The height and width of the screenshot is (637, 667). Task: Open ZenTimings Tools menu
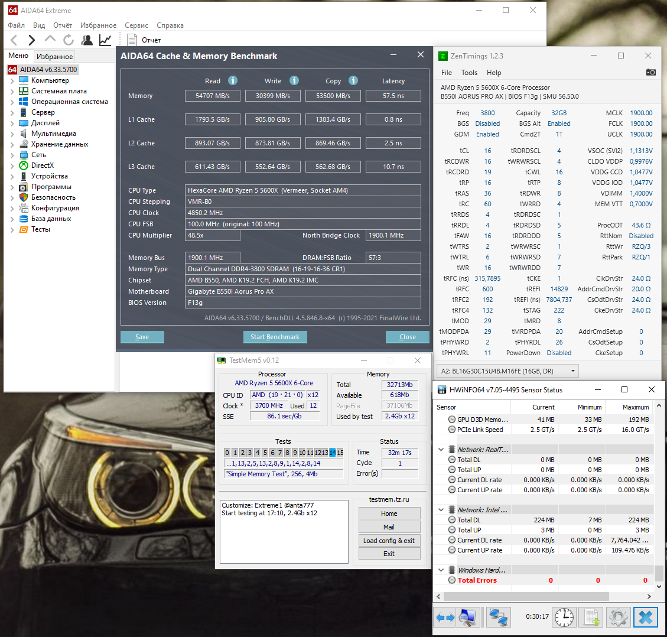[469, 72]
